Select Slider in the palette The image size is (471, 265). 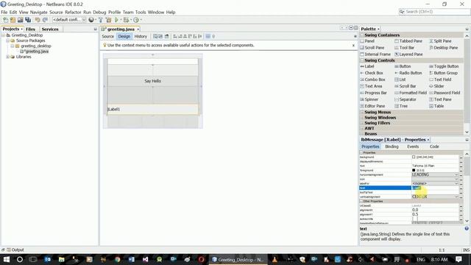coord(436,86)
